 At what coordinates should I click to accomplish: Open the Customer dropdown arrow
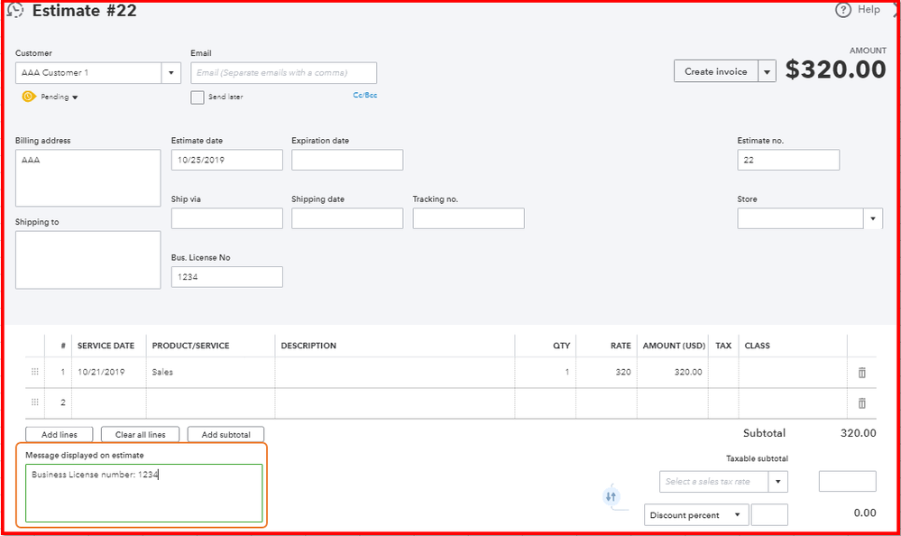click(x=172, y=72)
